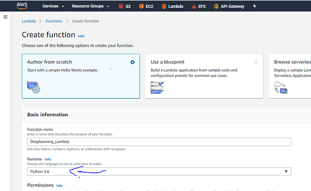Open the Runtime Python 3.6 dropdown
The image size is (311, 191).
[x=159, y=171]
